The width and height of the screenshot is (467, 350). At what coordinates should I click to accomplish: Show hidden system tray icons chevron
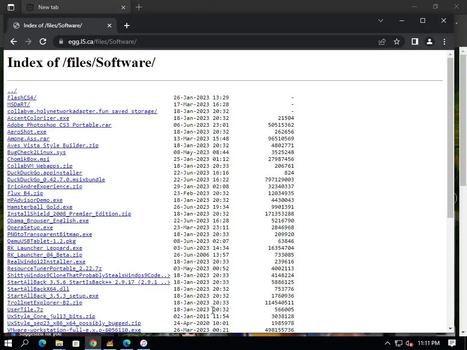[387, 344]
